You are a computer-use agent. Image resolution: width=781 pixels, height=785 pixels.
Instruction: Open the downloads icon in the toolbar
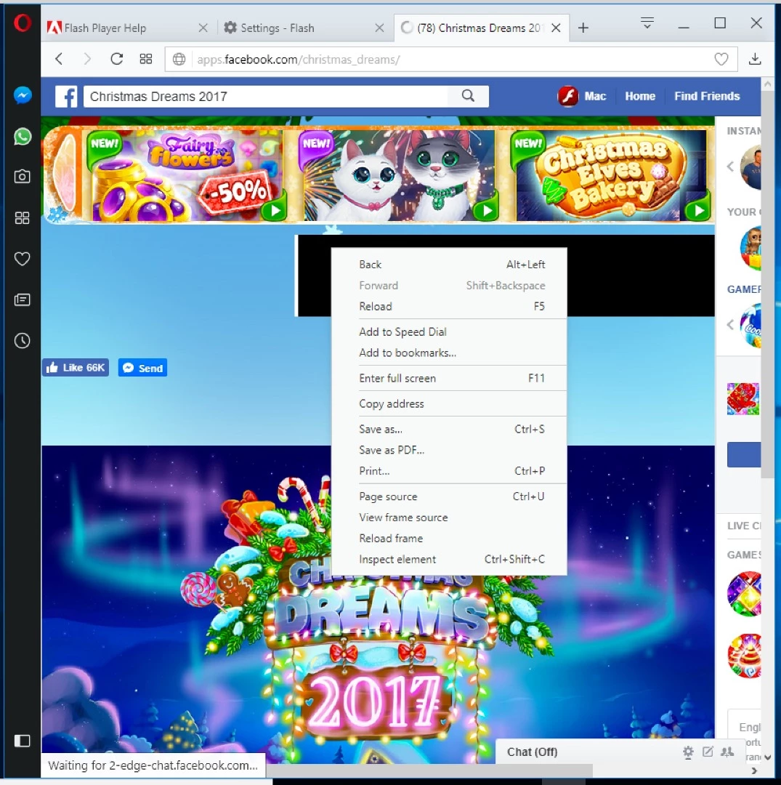point(755,59)
